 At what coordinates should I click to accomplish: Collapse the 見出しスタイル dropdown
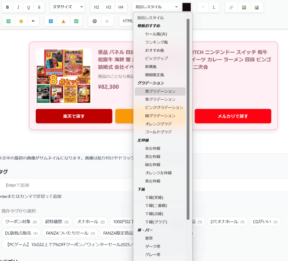pos(156,7)
